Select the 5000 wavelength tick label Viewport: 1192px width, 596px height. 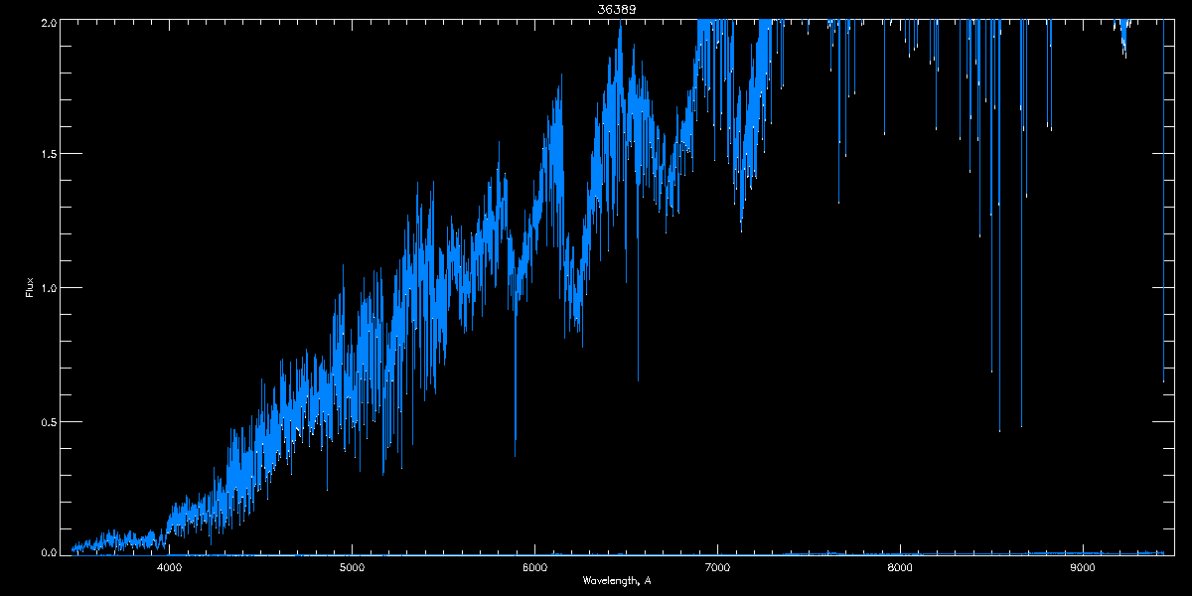352,568
